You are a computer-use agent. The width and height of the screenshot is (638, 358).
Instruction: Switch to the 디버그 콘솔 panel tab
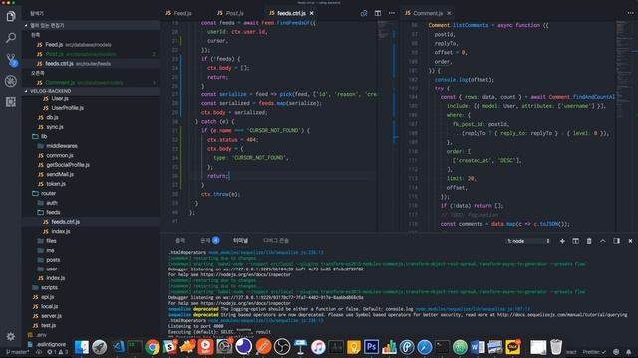pos(276,241)
